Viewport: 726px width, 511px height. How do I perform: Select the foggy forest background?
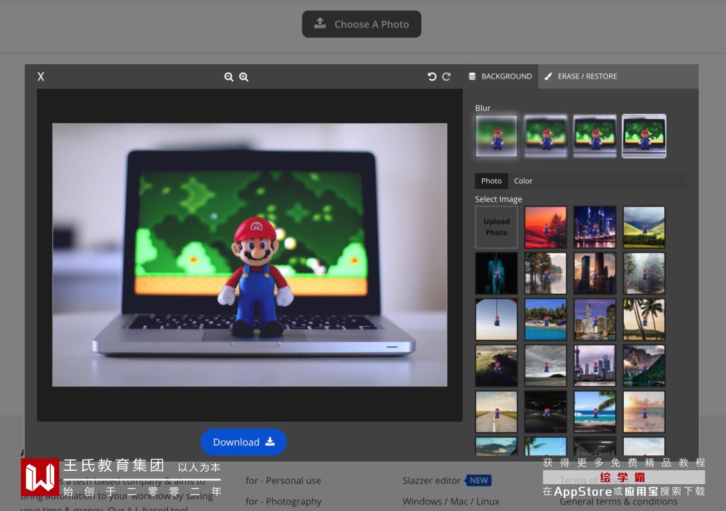[x=644, y=273]
